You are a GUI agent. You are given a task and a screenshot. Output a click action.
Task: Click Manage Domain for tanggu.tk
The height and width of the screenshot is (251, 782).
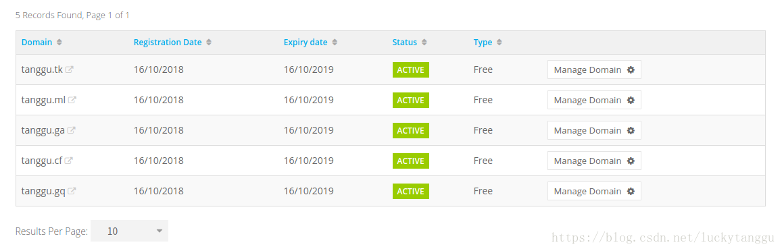click(x=594, y=69)
